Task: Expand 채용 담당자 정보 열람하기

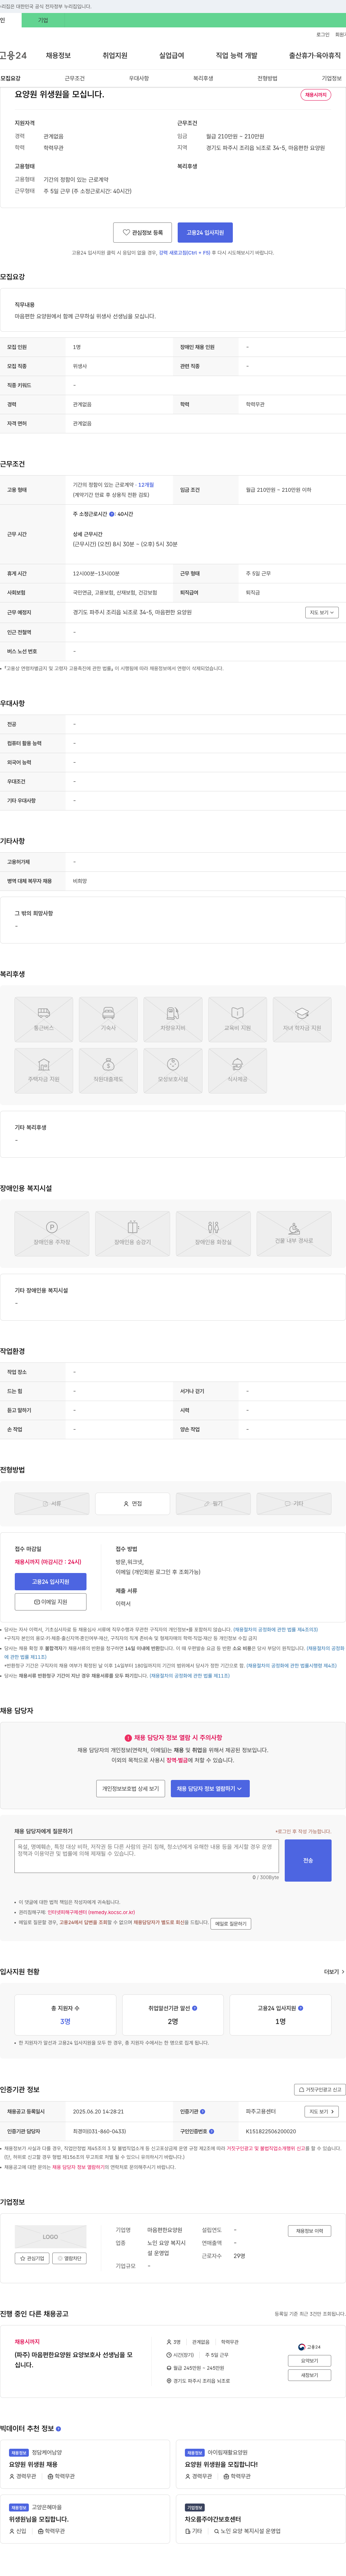Action: coord(211,1788)
